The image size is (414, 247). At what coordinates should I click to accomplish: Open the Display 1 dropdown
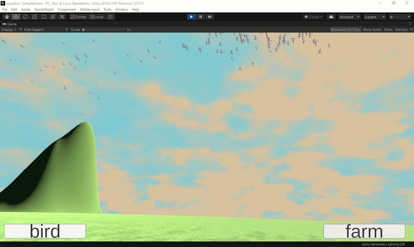click(11, 29)
